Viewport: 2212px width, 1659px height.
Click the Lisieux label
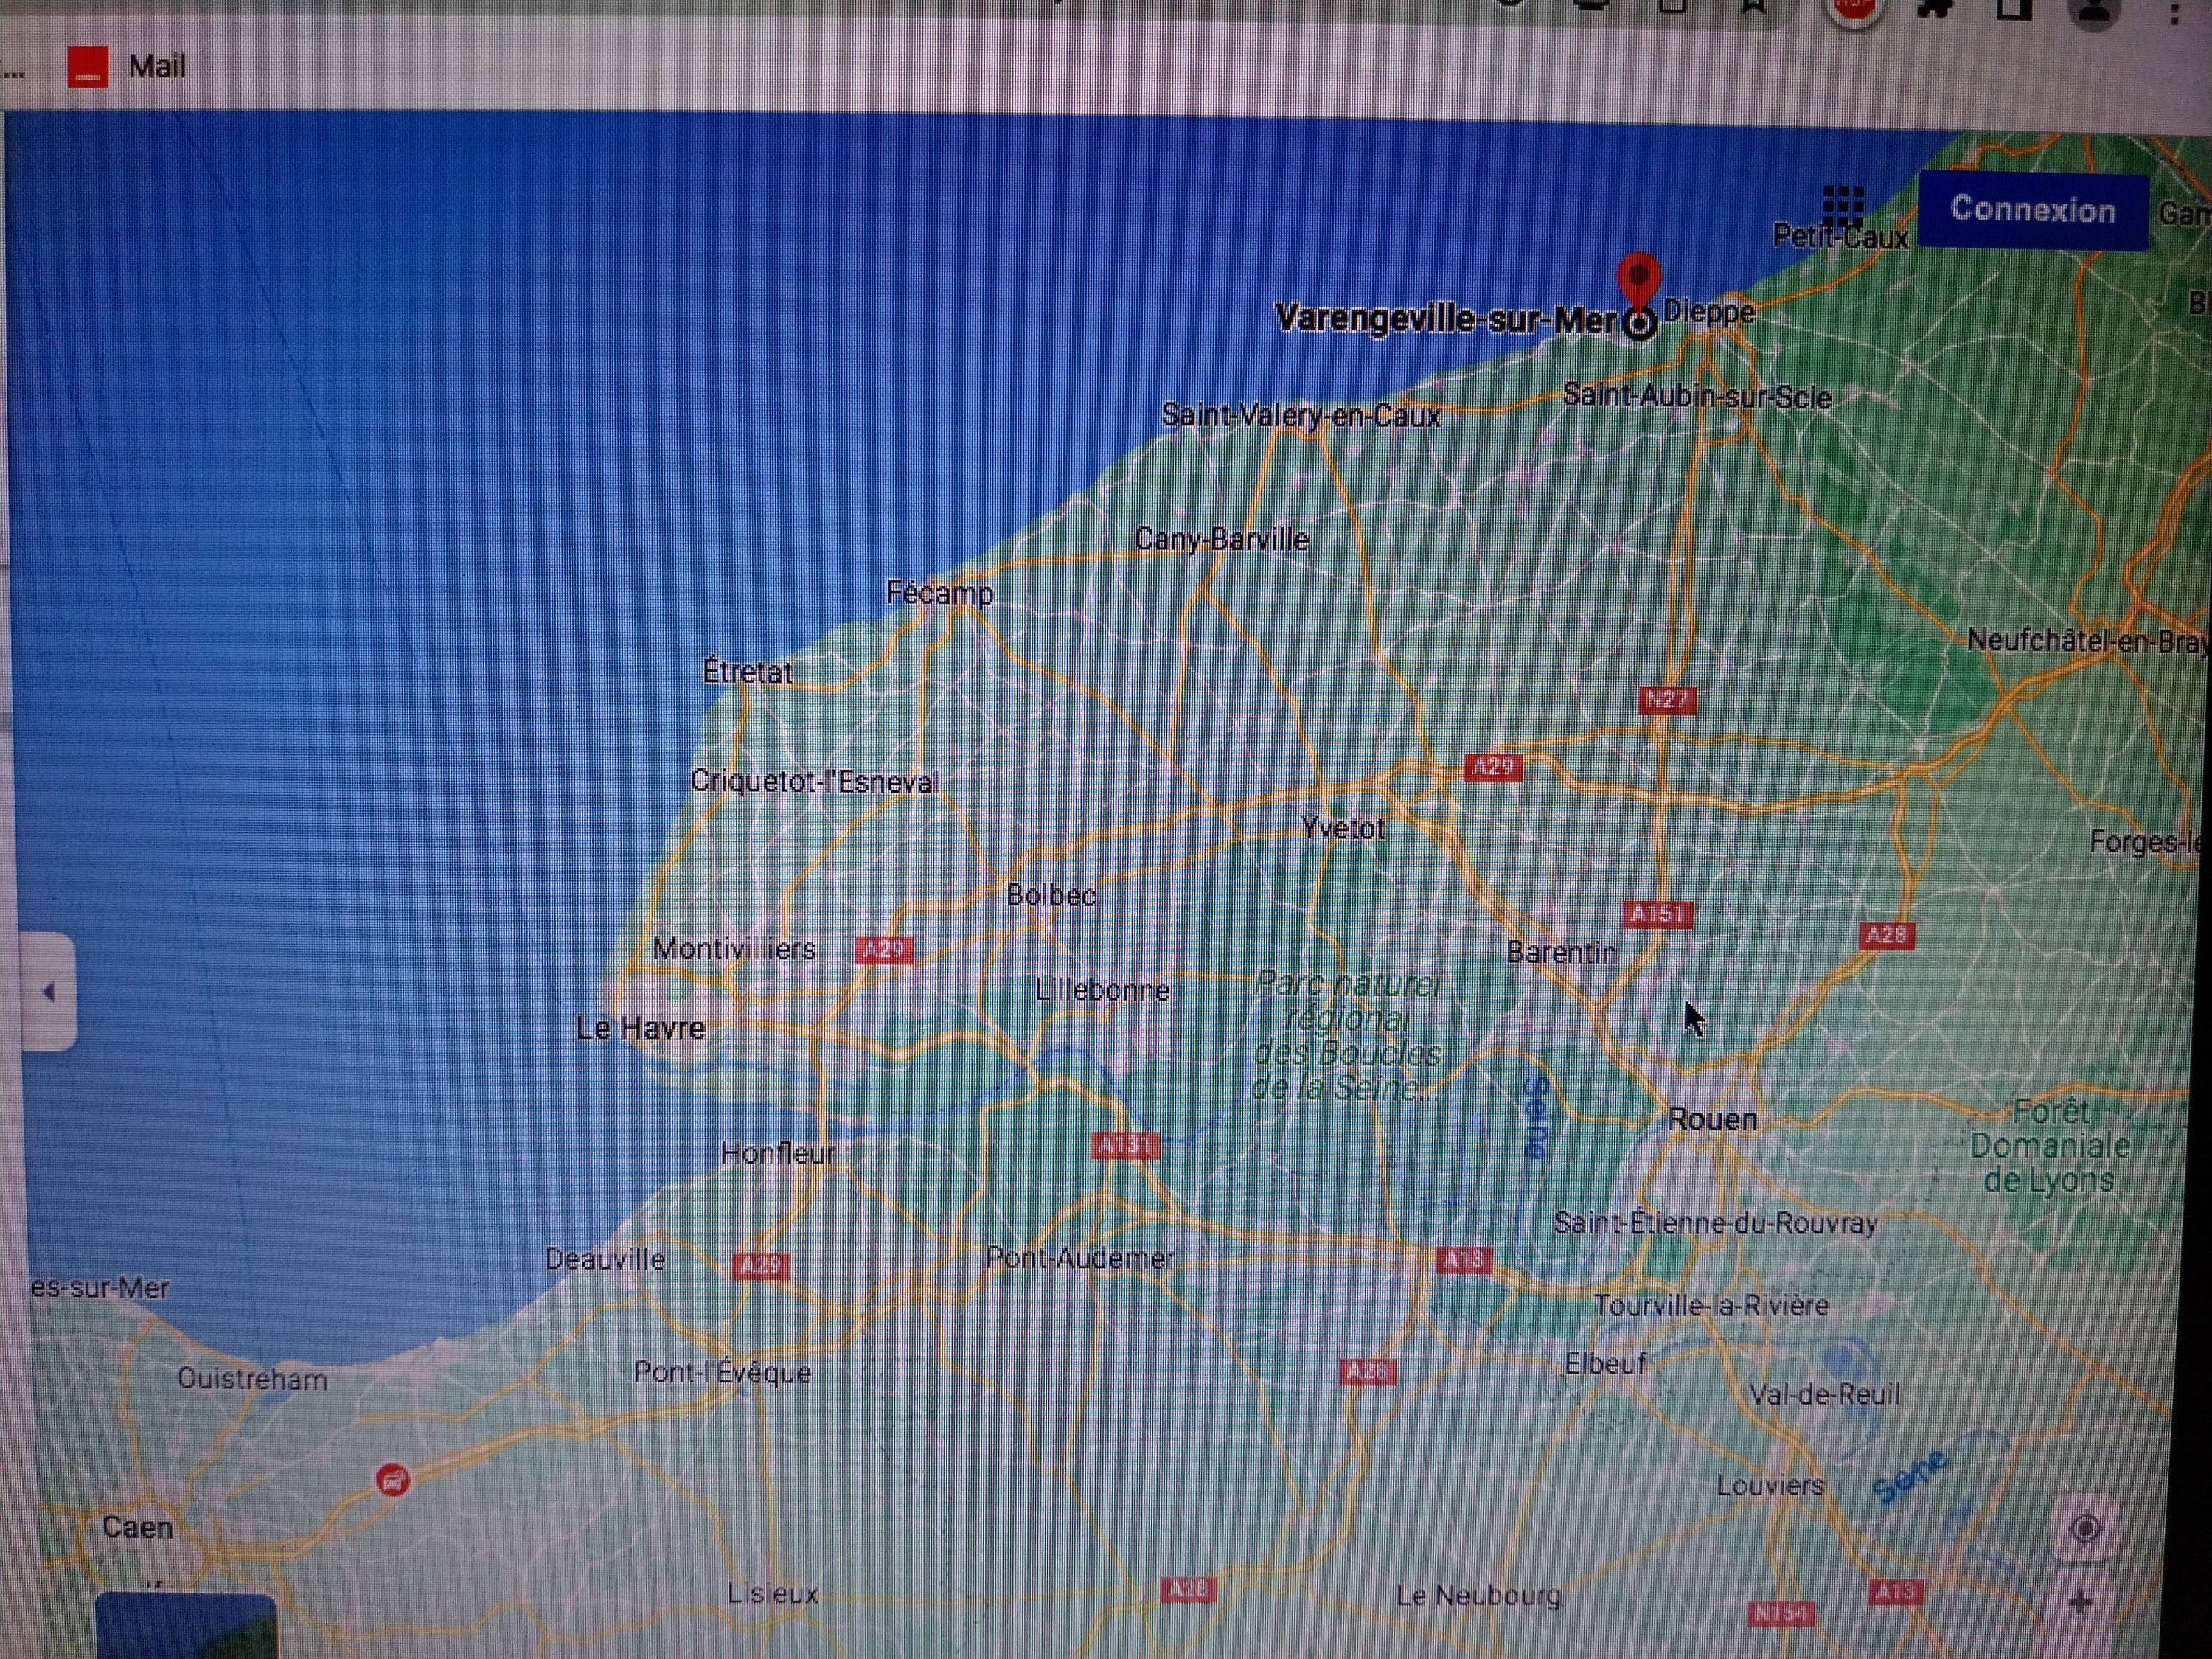tap(772, 1593)
